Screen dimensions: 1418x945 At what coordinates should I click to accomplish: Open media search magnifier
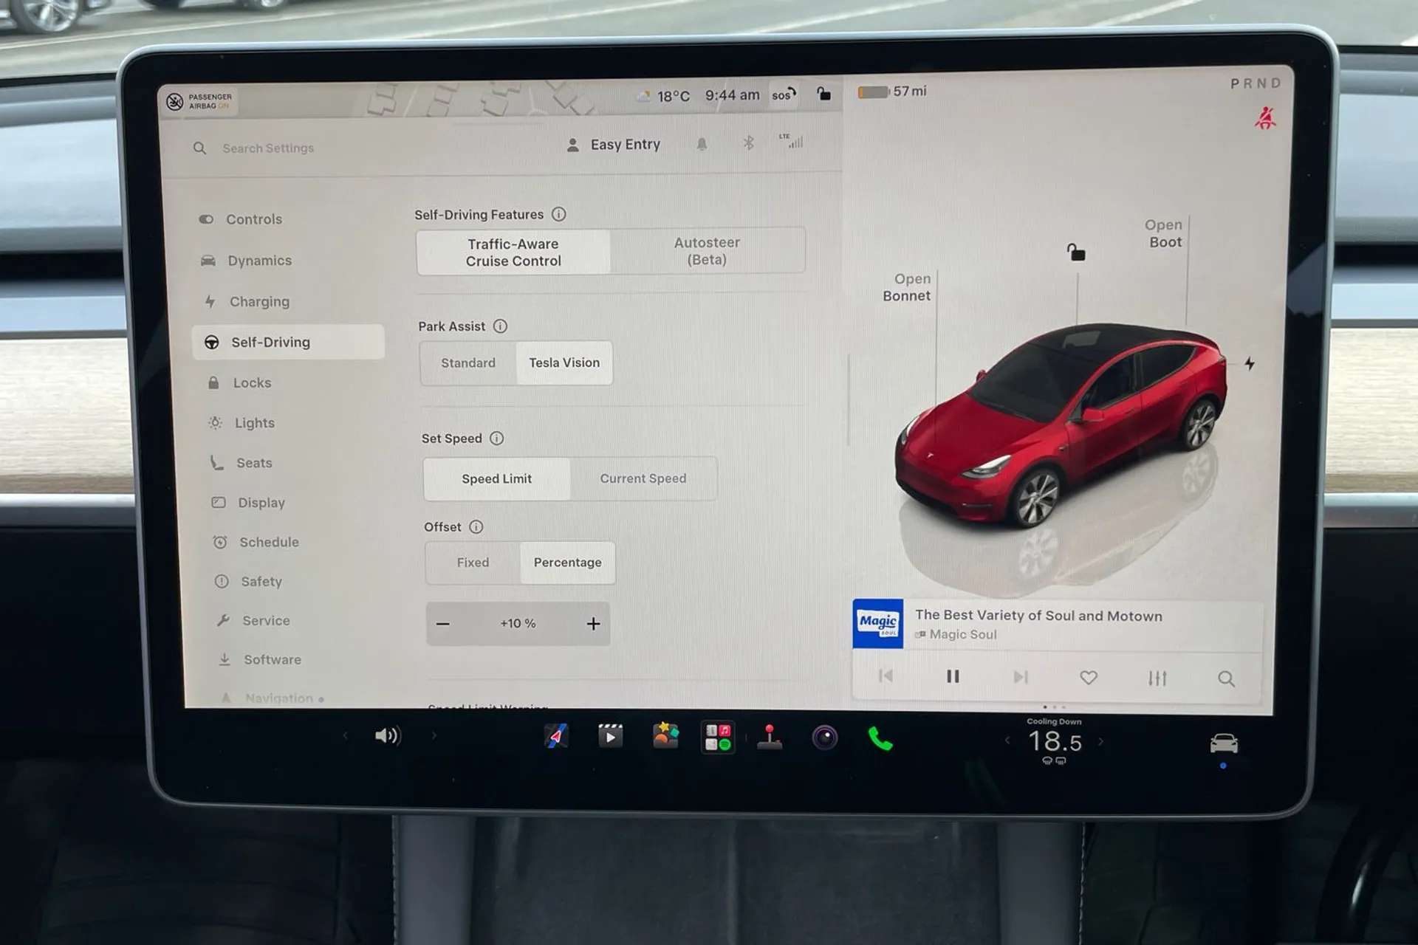click(1226, 679)
